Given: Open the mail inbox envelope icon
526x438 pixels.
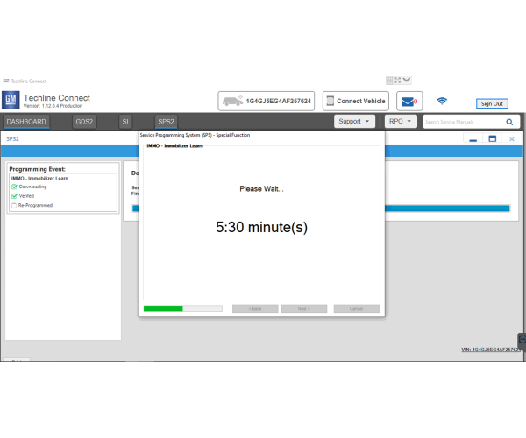Looking at the screenshot, I should (408, 102).
